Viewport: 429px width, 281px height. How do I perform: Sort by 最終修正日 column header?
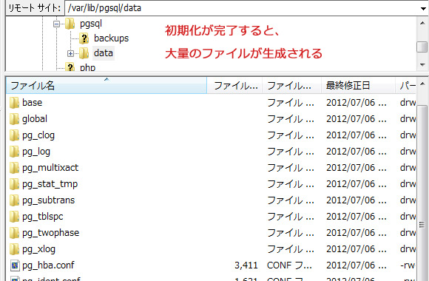pos(358,86)
